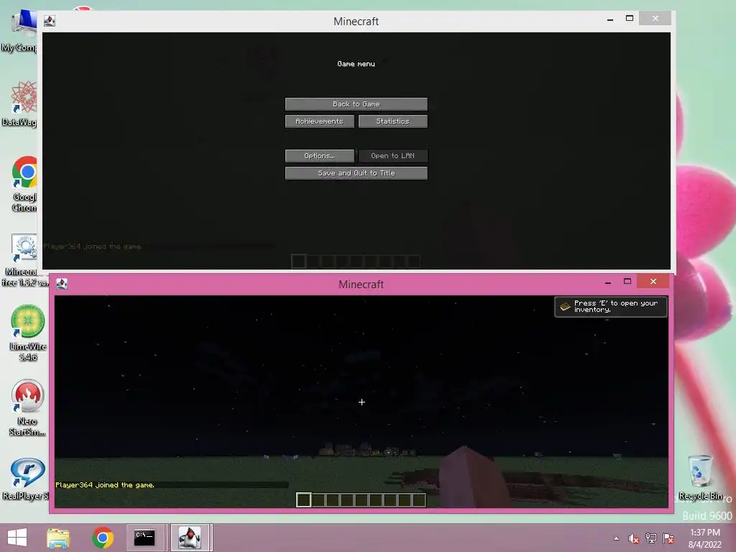
Task: Open My Computer desktop icon
Action: (x=21, y=30)
